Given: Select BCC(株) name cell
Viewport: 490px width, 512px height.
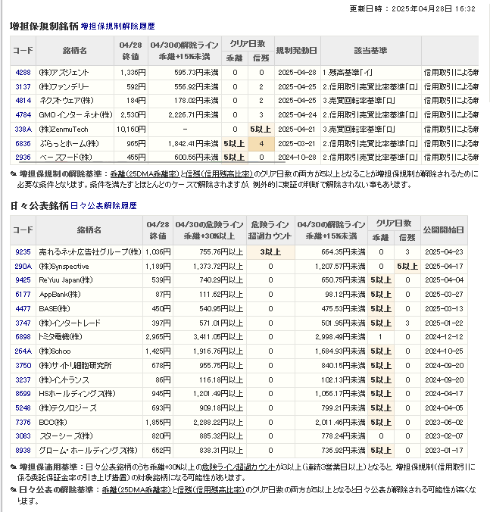Looking at the screenshot, I should (x=89, y=423).
